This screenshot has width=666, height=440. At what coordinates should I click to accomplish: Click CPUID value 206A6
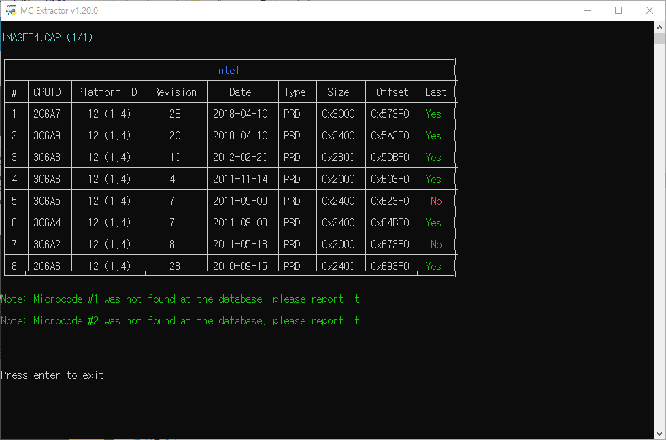pyautogui.click(x=47, y=266)
